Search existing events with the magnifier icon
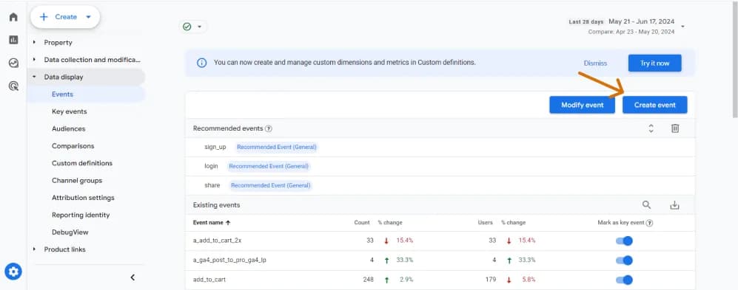The height and width of the screenshot is (290, 738). pos(647,204)
